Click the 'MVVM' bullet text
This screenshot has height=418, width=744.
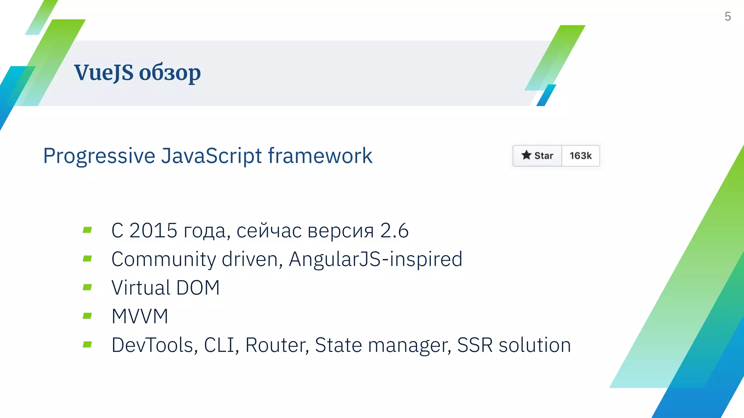(140, 316)
